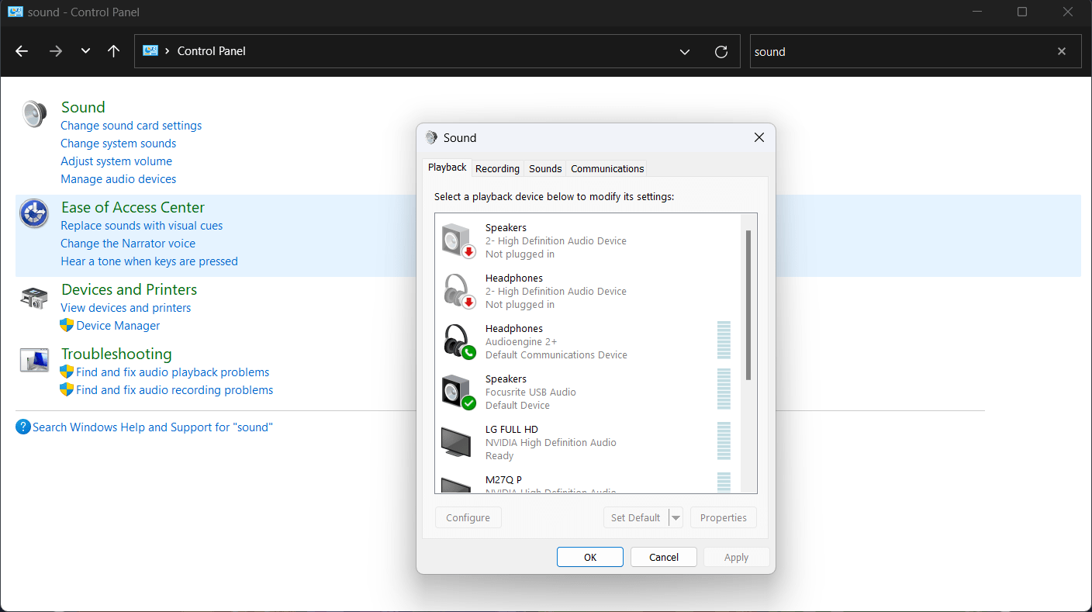Open Find and fix audio playback problems
This screenshot has width=1092, height=612.
(173, 372)
